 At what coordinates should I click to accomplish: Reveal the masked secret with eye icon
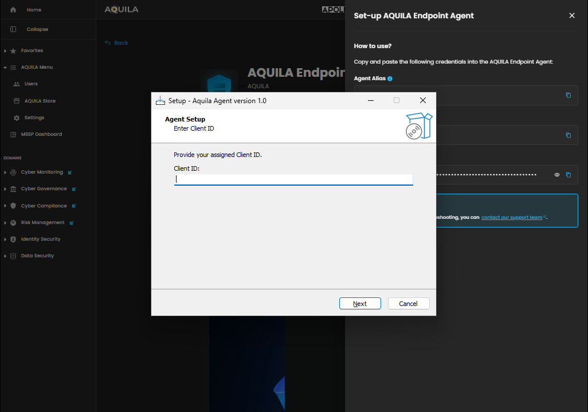(x=556, y=175)
